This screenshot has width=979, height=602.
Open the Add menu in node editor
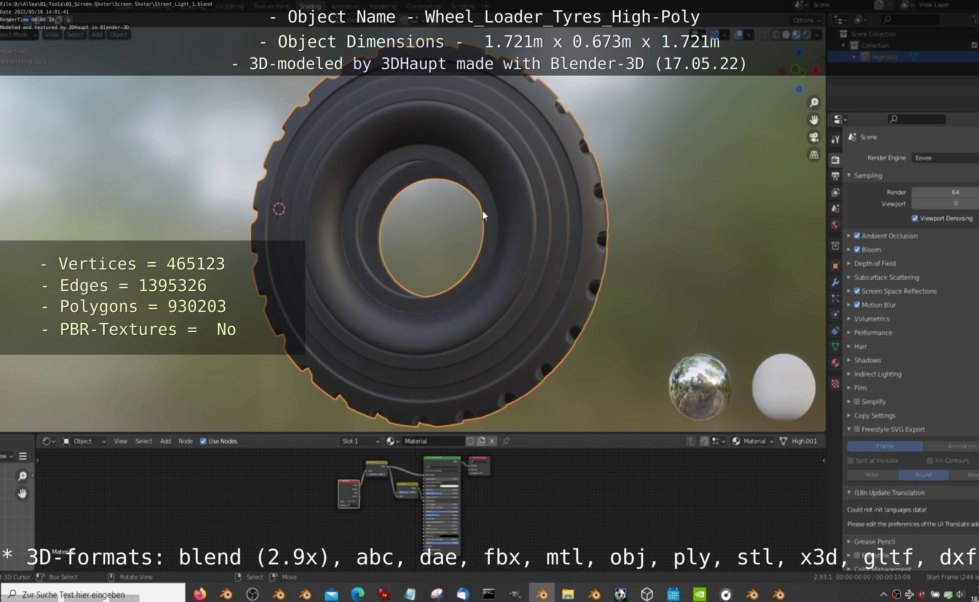165,441
